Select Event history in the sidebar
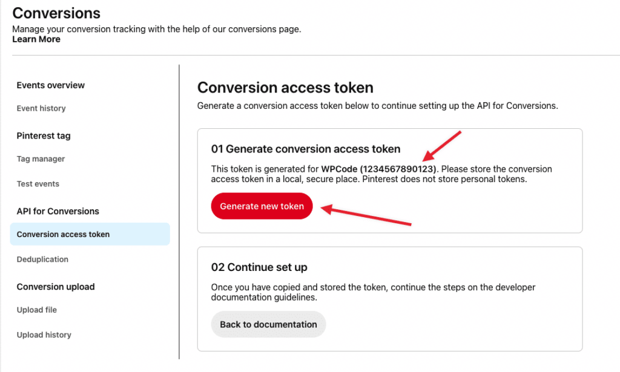Screen dimensions: 620x372 click(41, 108)
